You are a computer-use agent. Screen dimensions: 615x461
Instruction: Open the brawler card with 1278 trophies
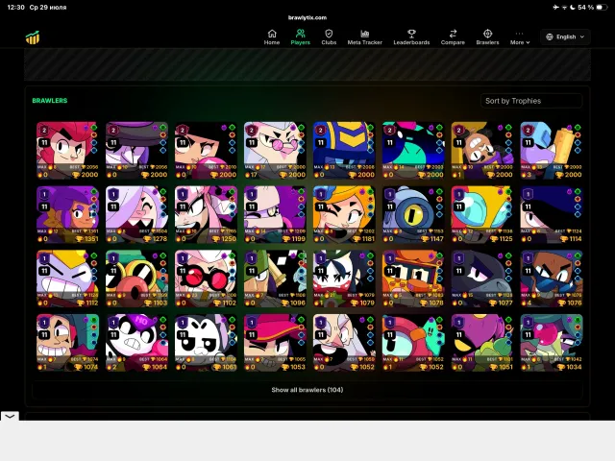tap(136, 214)
